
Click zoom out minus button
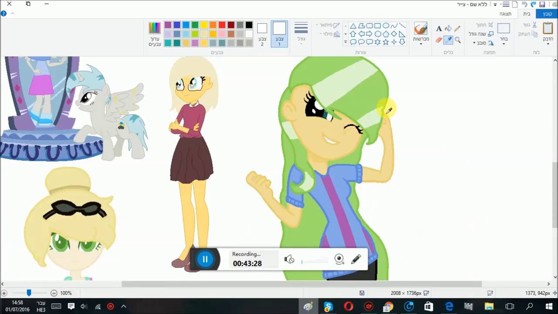tap(54, 293)
